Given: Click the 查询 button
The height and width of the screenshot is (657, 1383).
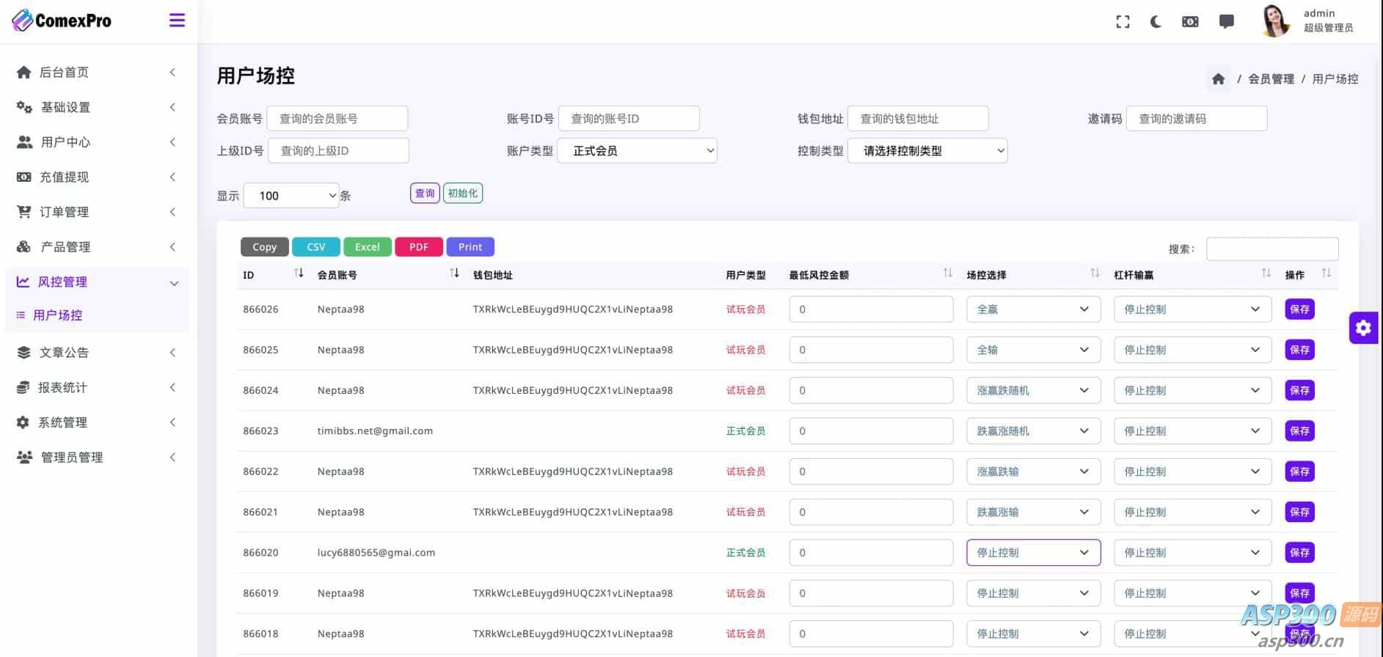Looking at the screenshot, I should 425,194.
